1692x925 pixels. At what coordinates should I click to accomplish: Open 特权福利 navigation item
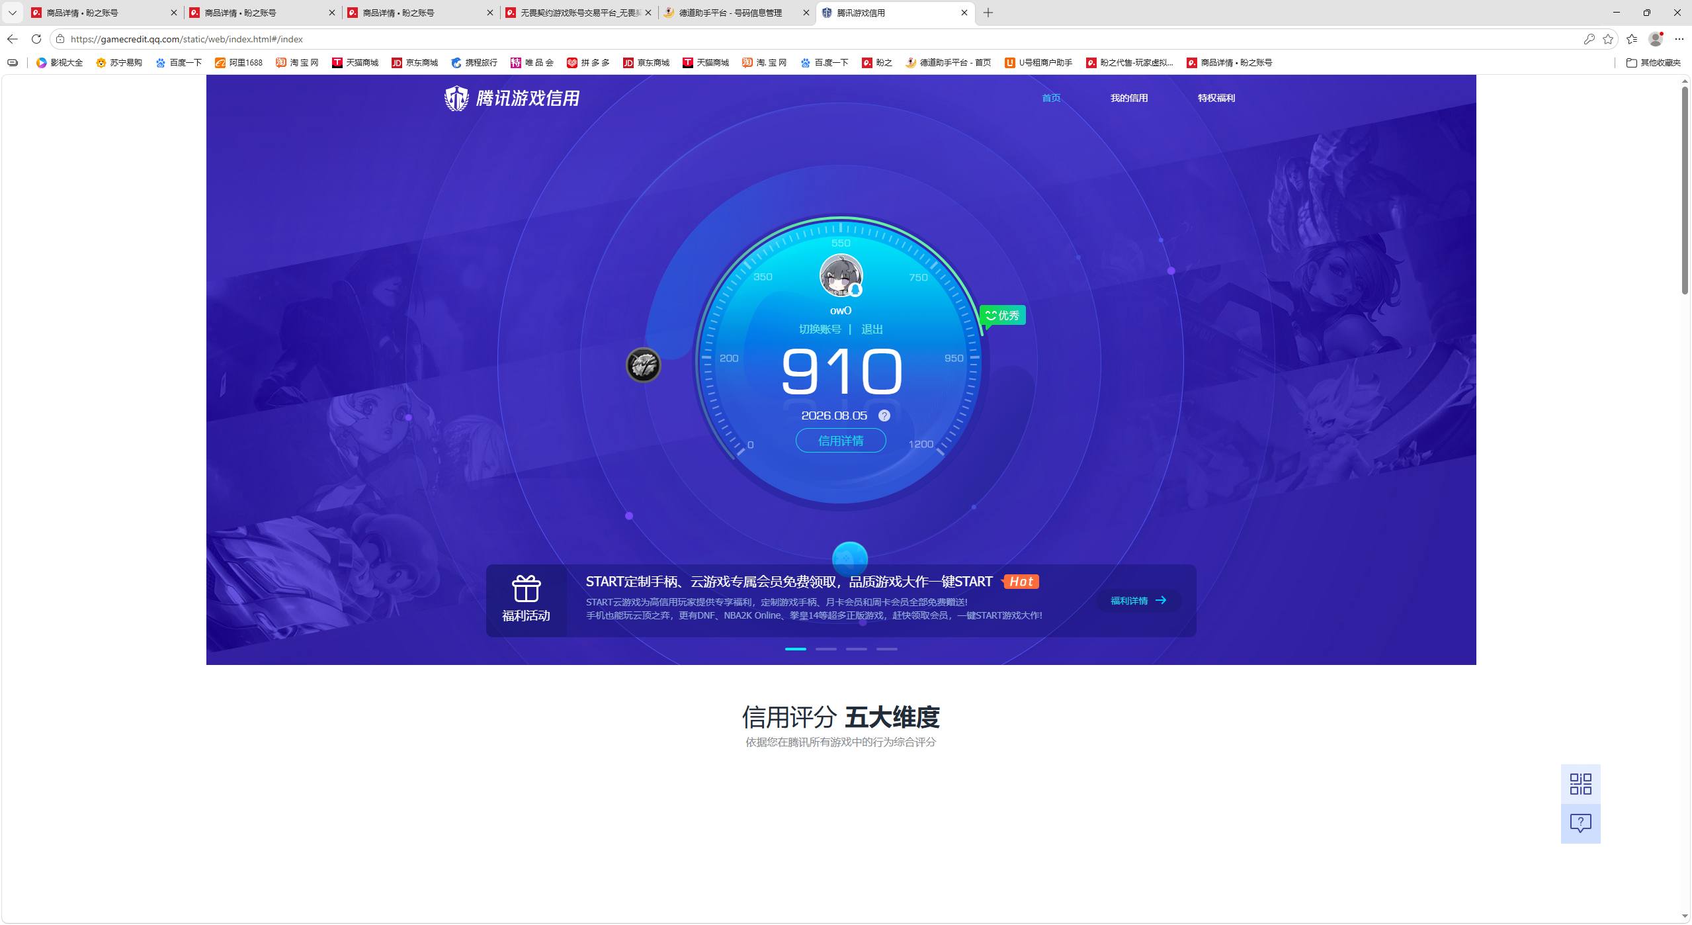tap(1216, 98)
